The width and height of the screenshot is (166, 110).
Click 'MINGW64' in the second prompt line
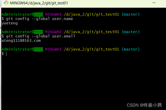(x=53, y=32)
